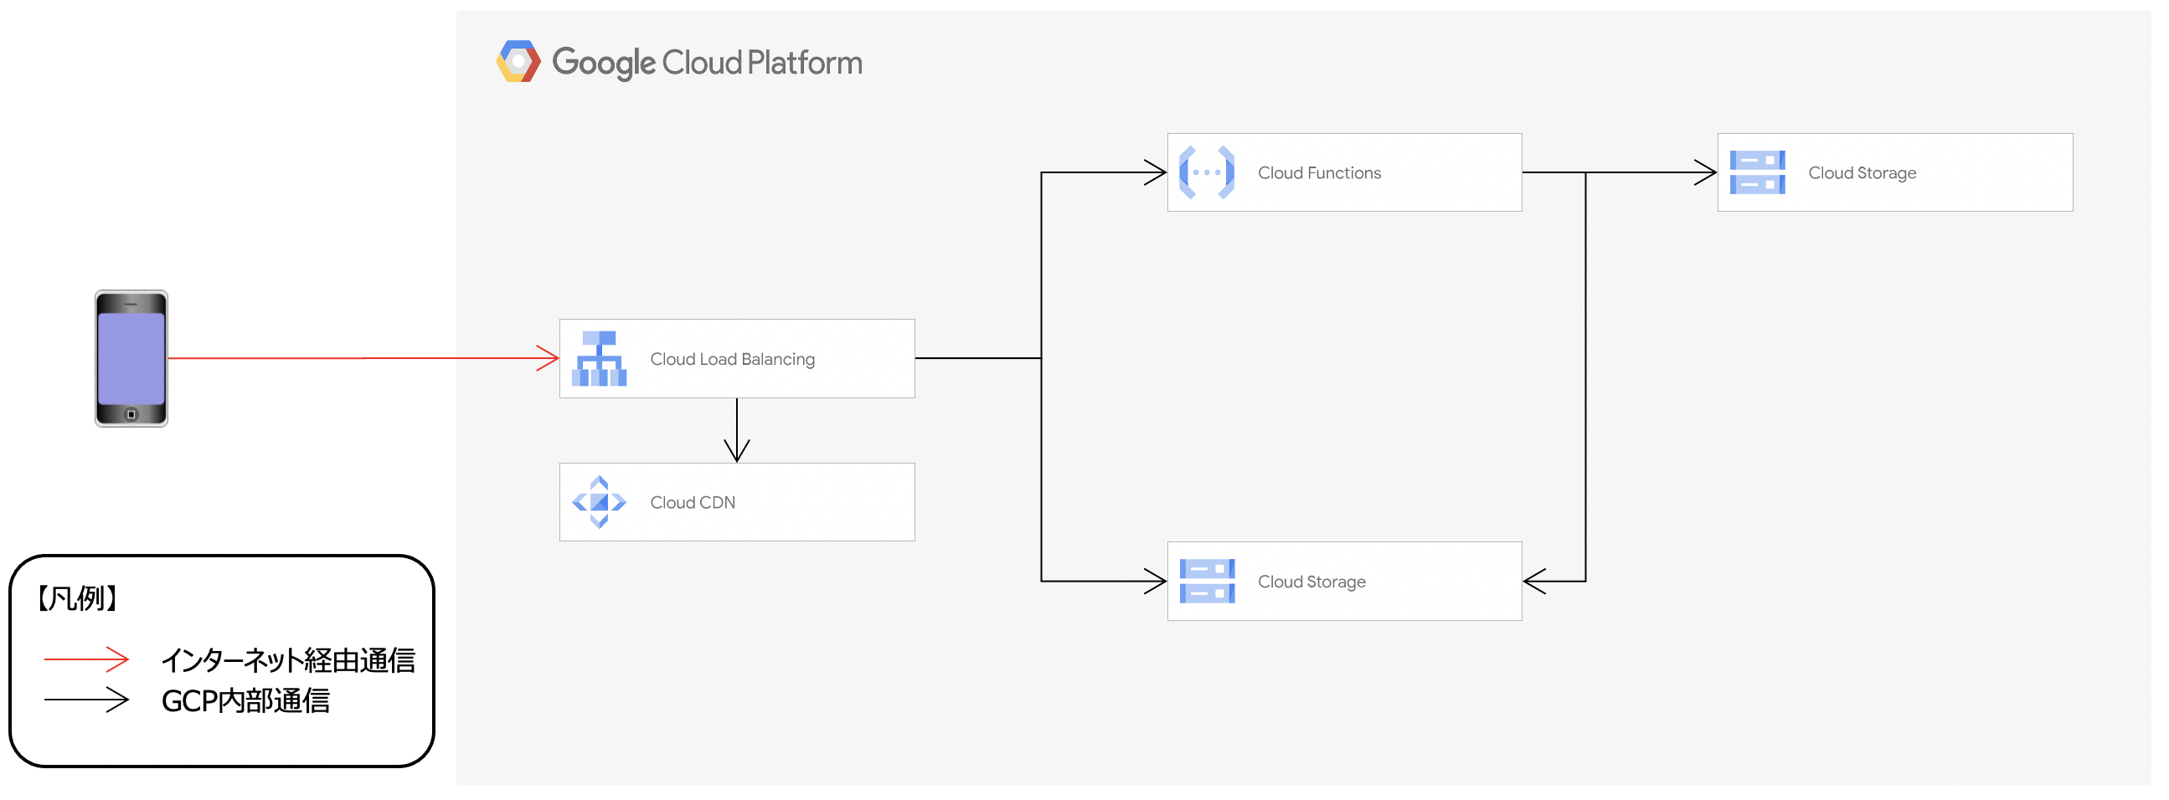
Task: Select the Cloud Storage icon beneath Cloud Functions
Action: pyautogui.click(x=1207, y=582)
